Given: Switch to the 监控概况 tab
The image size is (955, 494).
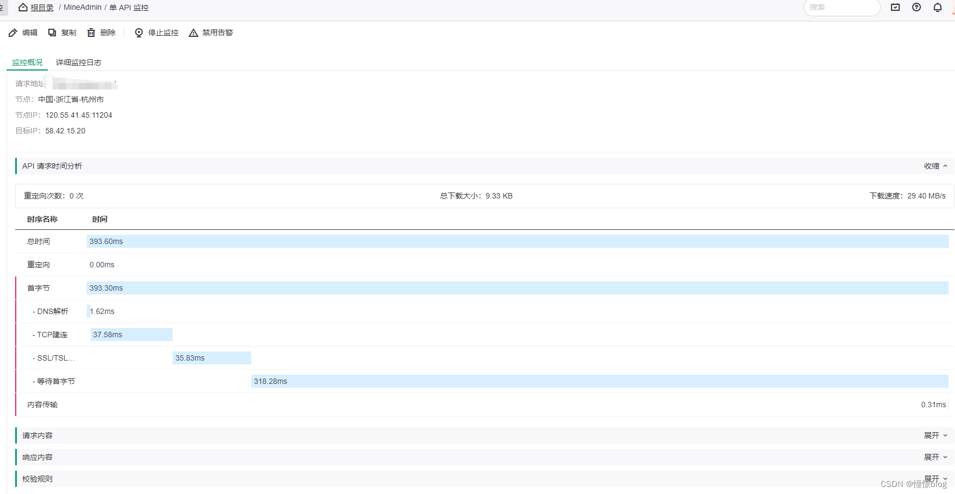Looking at the screenshot, I should (x=27, y=62).
